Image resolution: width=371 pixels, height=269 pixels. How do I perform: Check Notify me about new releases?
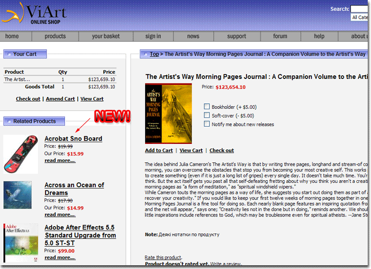[x=206, y=124]
